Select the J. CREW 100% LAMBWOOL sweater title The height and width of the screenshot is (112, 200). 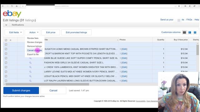coord(81,67)
